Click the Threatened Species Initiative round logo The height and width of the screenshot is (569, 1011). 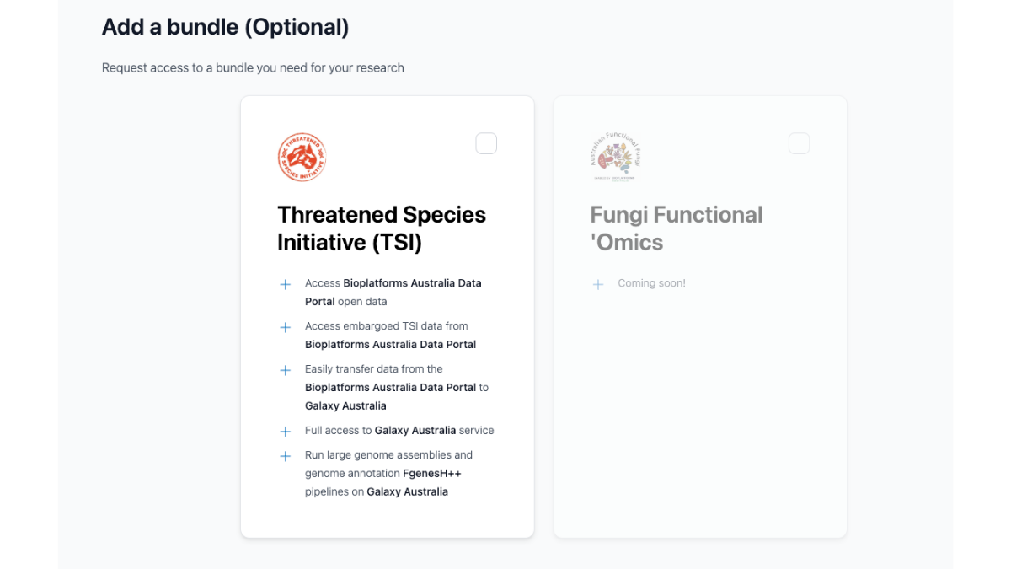point(302,158)
